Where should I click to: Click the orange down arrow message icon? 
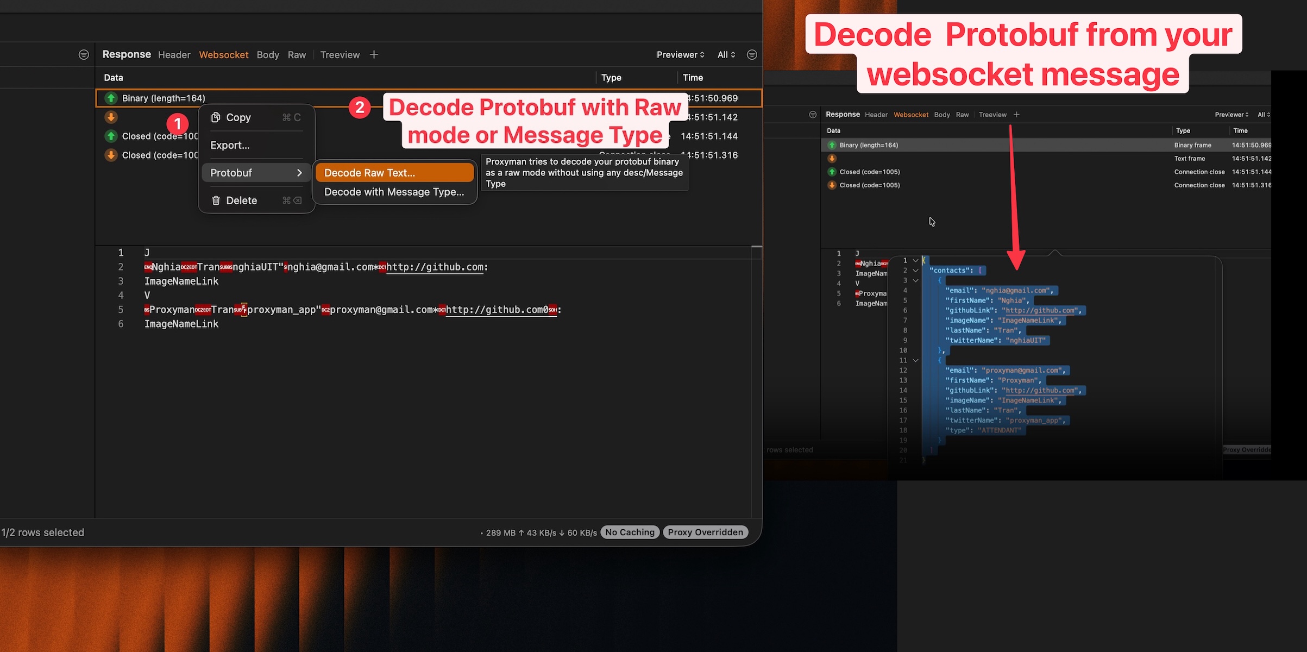111,117
